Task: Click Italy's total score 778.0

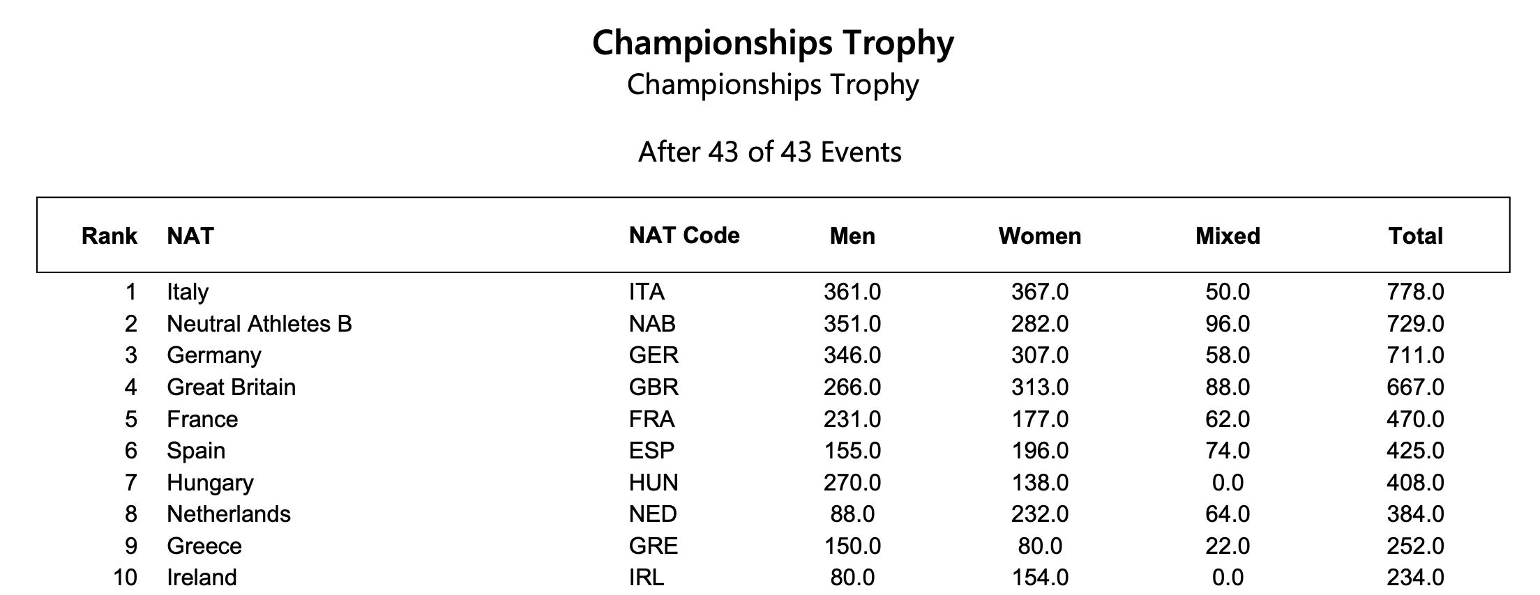Action: point(1415,292)
